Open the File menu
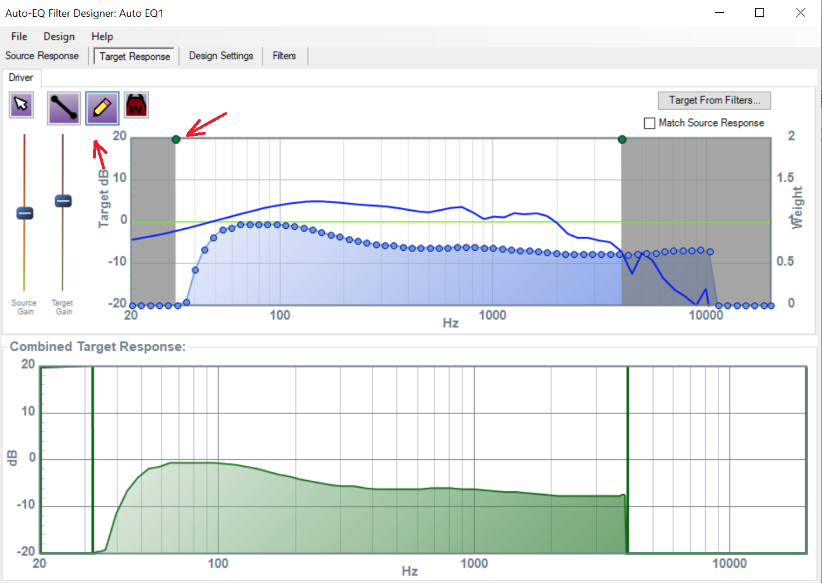 click(x=19, y=37)
